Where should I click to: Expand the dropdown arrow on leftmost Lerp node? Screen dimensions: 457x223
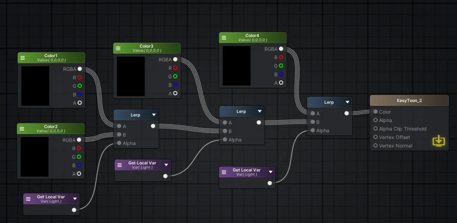[x=154, y=115]
